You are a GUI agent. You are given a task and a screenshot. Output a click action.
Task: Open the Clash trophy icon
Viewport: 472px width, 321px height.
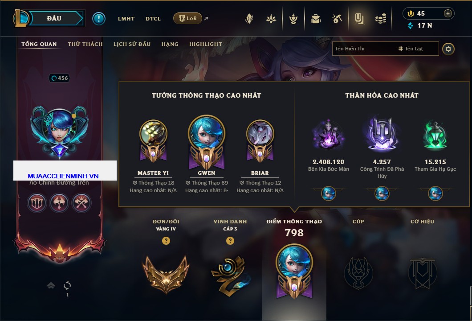click(x=293, y=19)
